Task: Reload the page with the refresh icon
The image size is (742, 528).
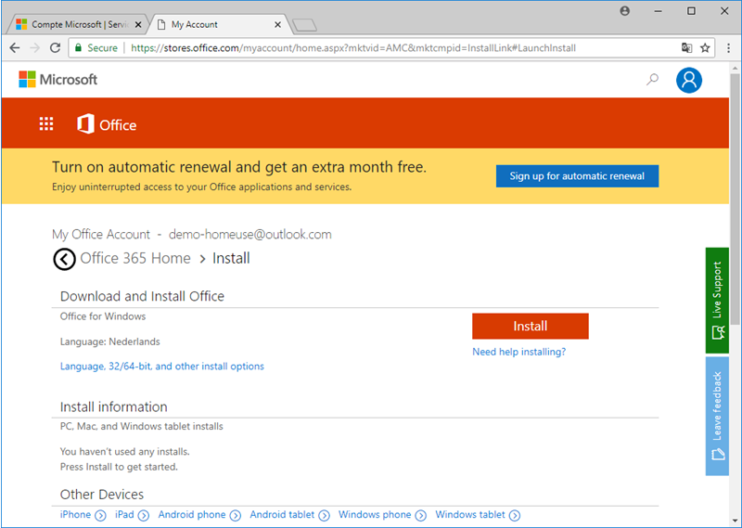Action: tap(55, 48)
